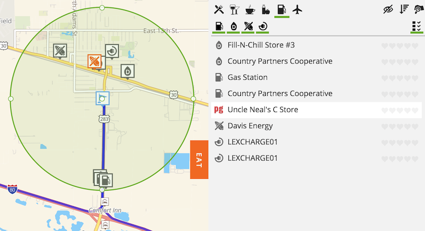Toggle hidden places with crossed-eye icon

(x=387, y=9)
